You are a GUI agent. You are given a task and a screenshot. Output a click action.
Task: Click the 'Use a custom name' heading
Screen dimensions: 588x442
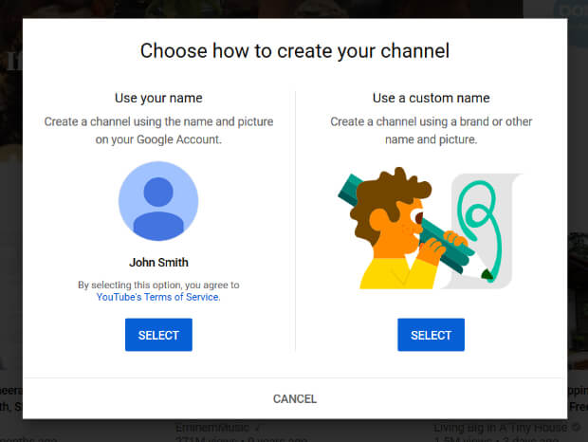[431, 99]
